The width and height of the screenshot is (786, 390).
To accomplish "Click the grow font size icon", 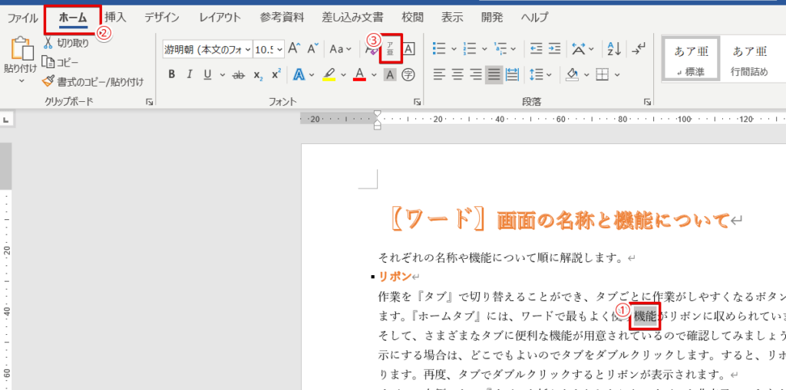I will coord(294,49).
